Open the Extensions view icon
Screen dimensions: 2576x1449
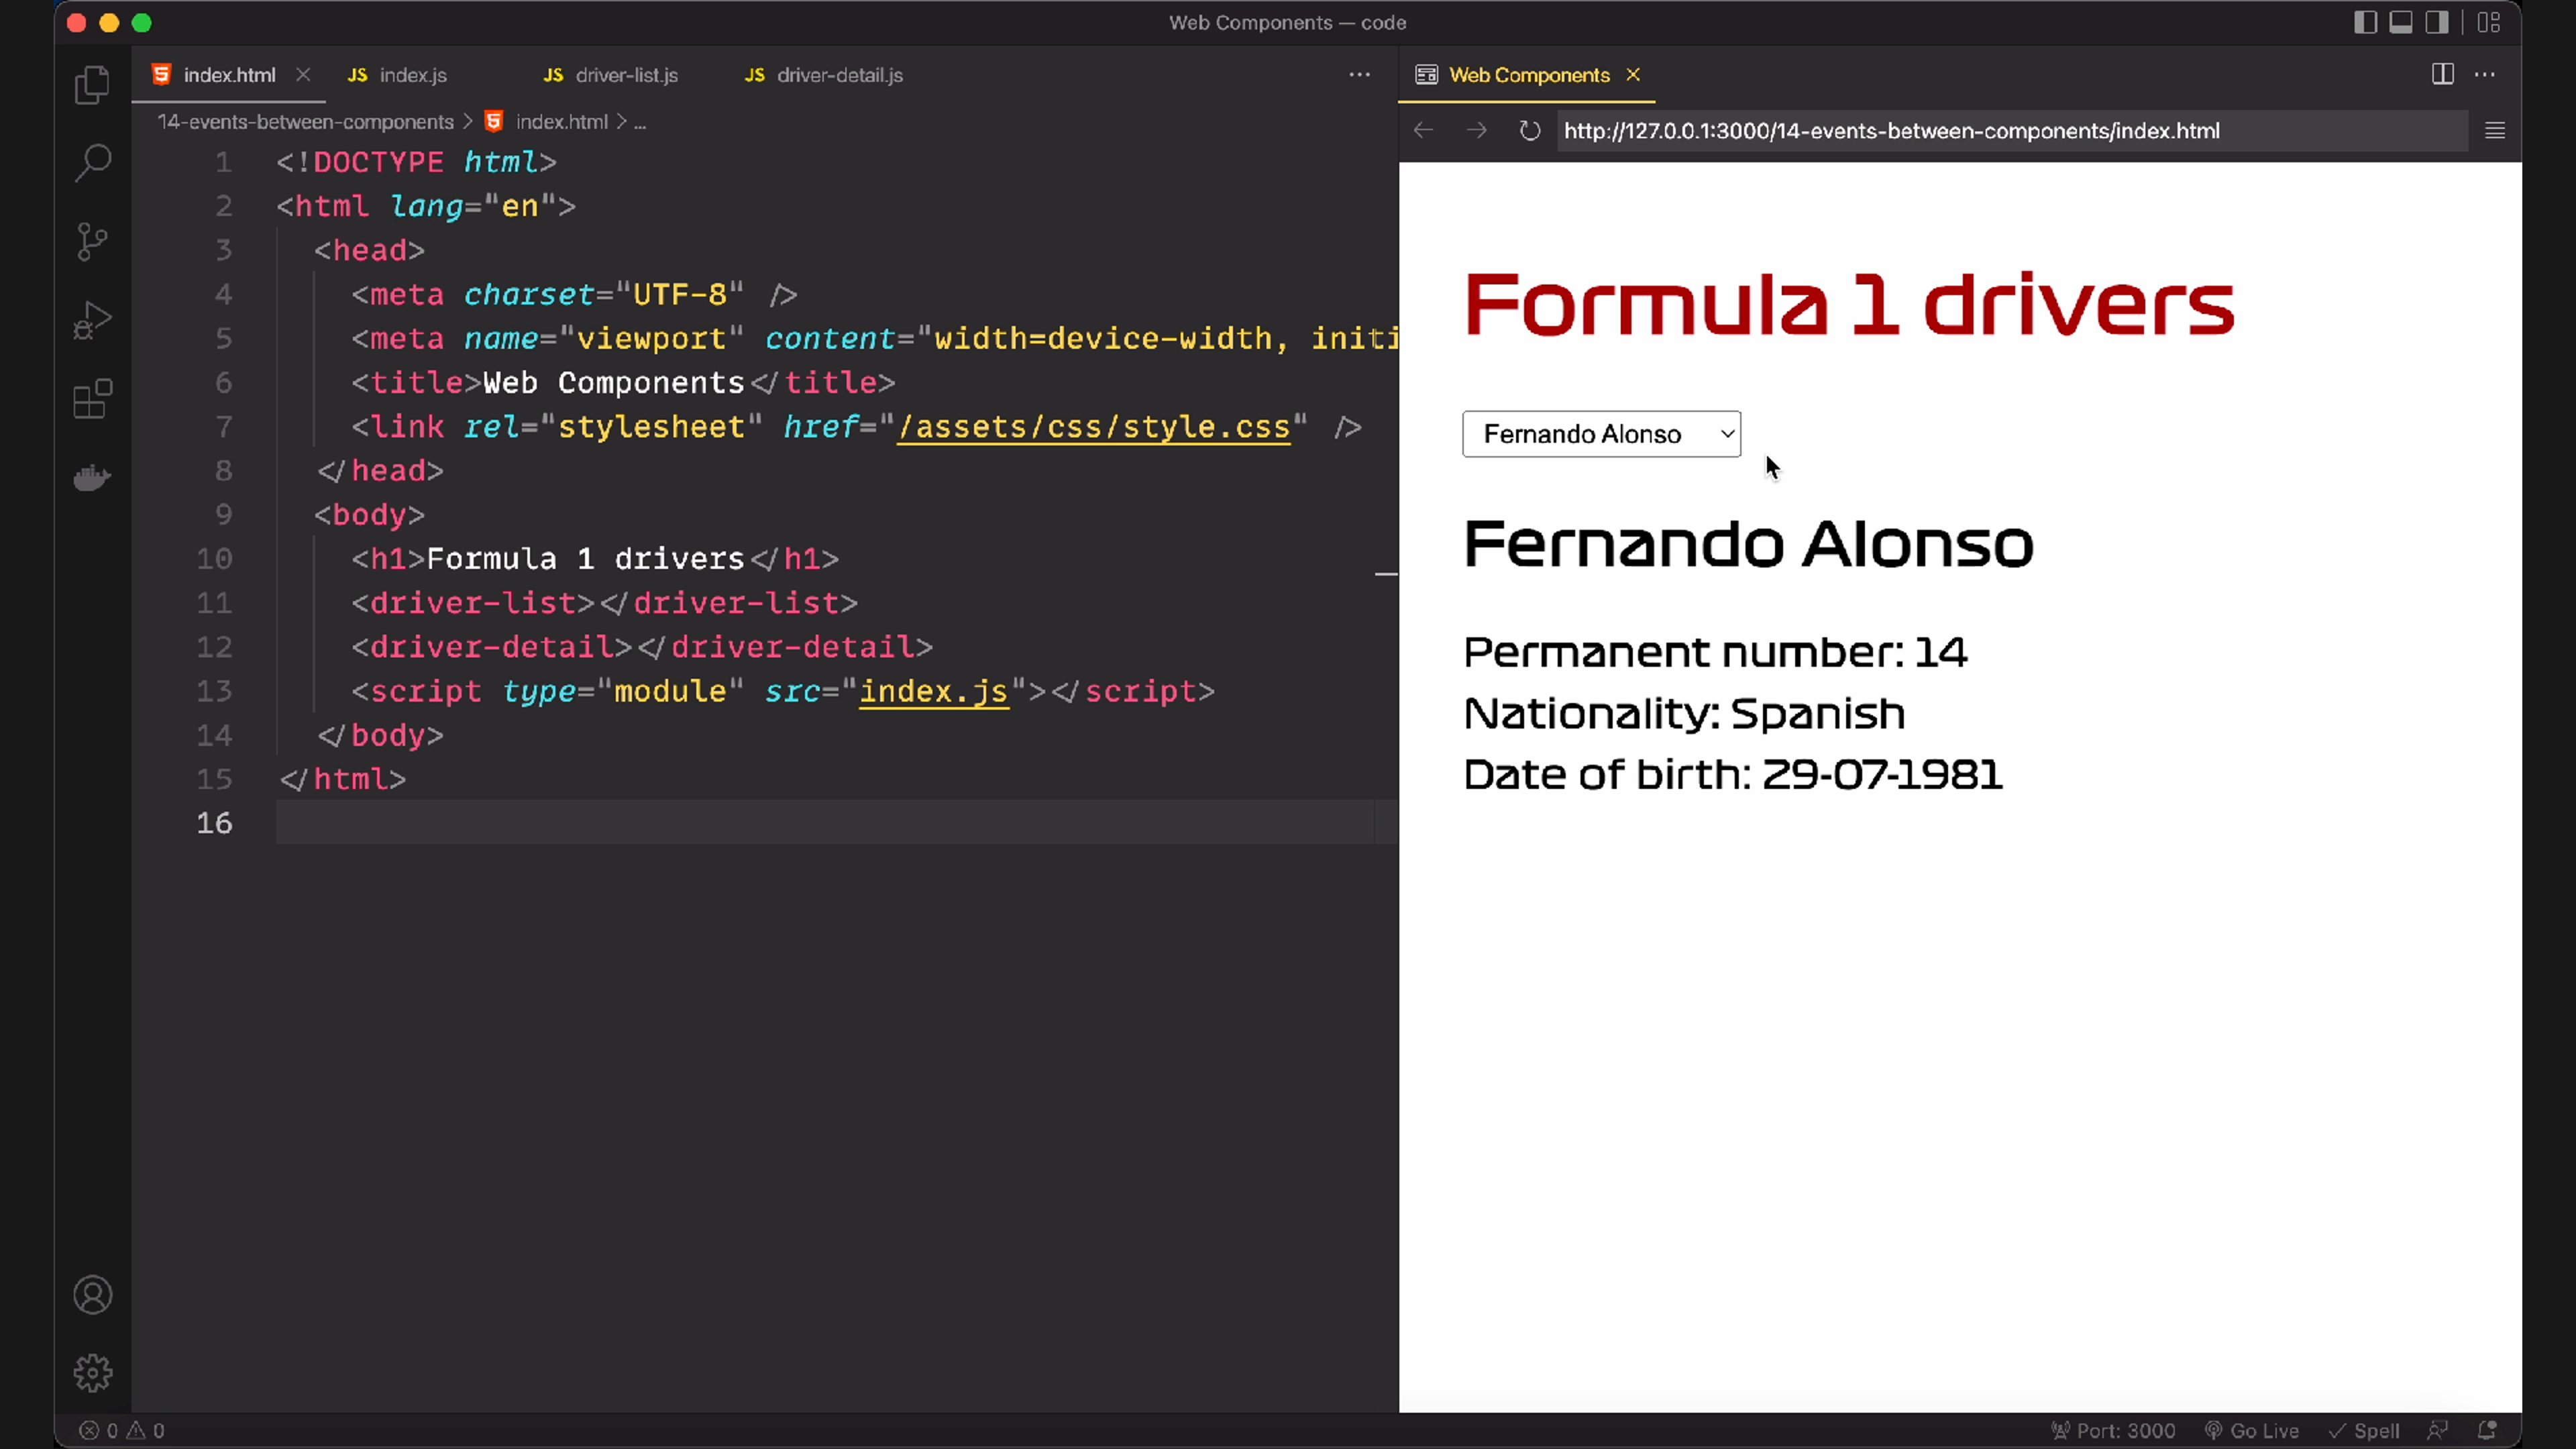click(x=92, y=399)
